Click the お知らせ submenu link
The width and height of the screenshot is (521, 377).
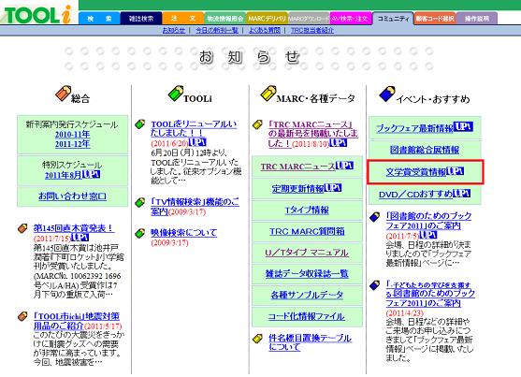click(x=173, y=30)
